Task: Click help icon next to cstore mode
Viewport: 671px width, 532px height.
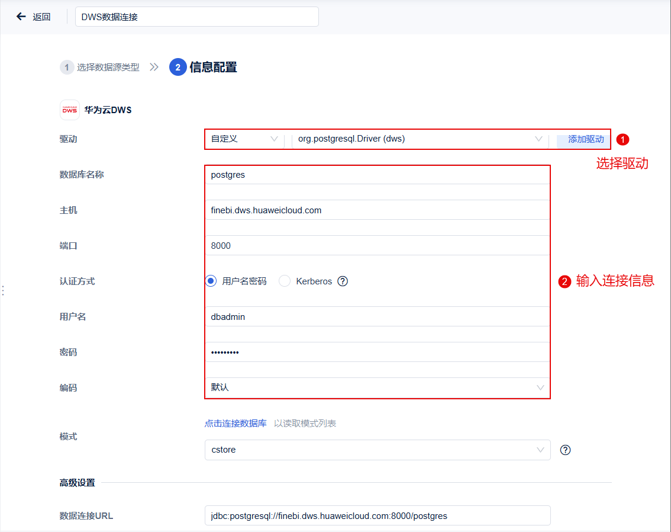Action: pos(565,450)
